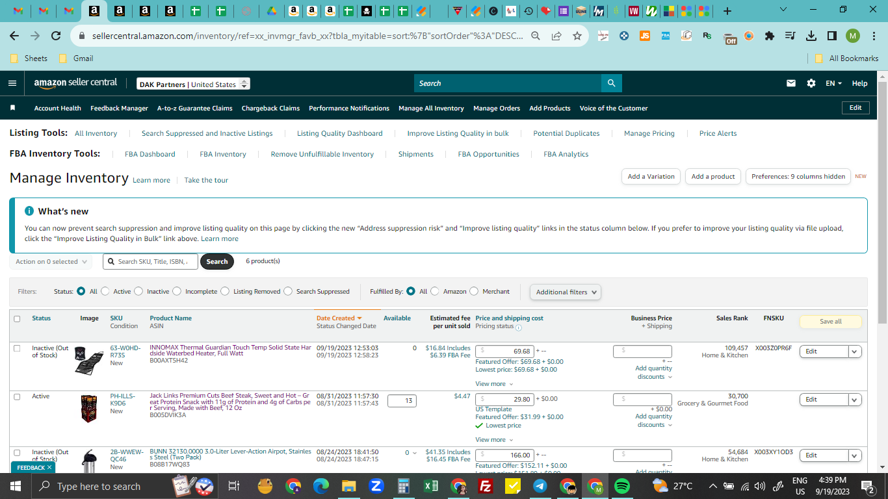Open the EN language dropdown
888x499 pixels.
coord(833,83)
